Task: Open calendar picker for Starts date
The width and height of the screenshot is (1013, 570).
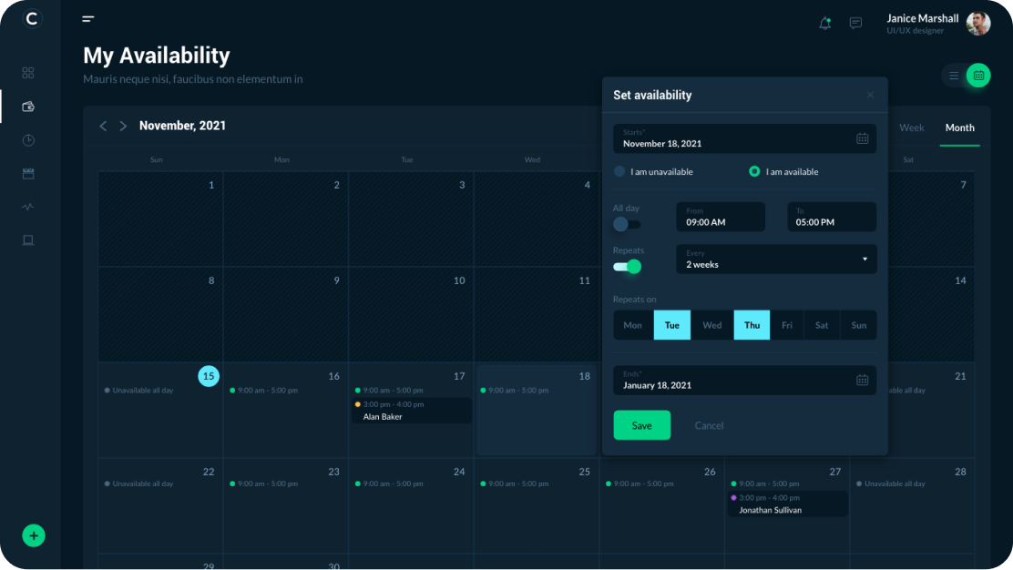Action: 862,138
